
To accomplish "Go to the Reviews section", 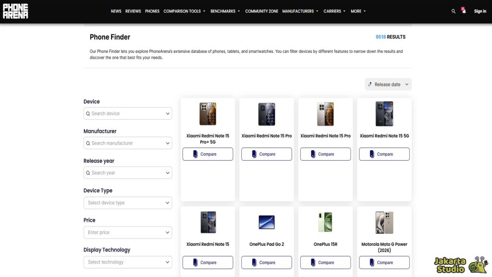I will (133, 11).
